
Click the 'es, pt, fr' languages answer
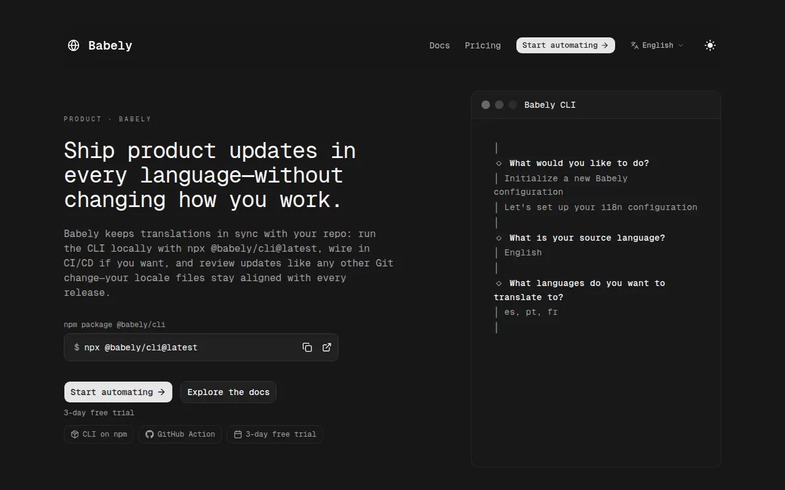point(531,312)
